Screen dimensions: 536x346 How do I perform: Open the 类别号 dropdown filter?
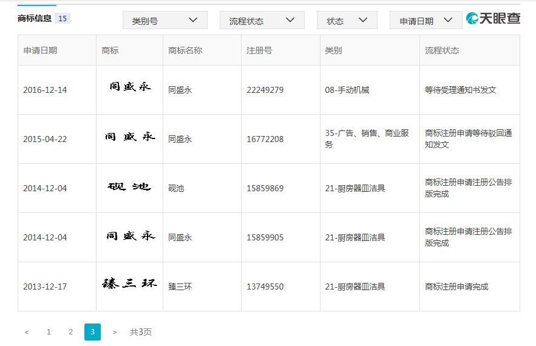[165, 20]
